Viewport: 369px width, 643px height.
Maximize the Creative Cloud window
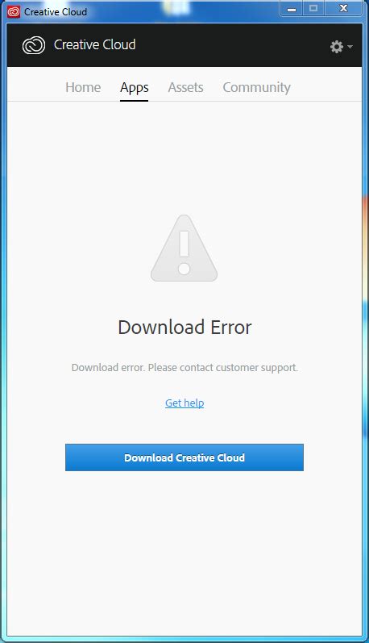pos(313,9)
